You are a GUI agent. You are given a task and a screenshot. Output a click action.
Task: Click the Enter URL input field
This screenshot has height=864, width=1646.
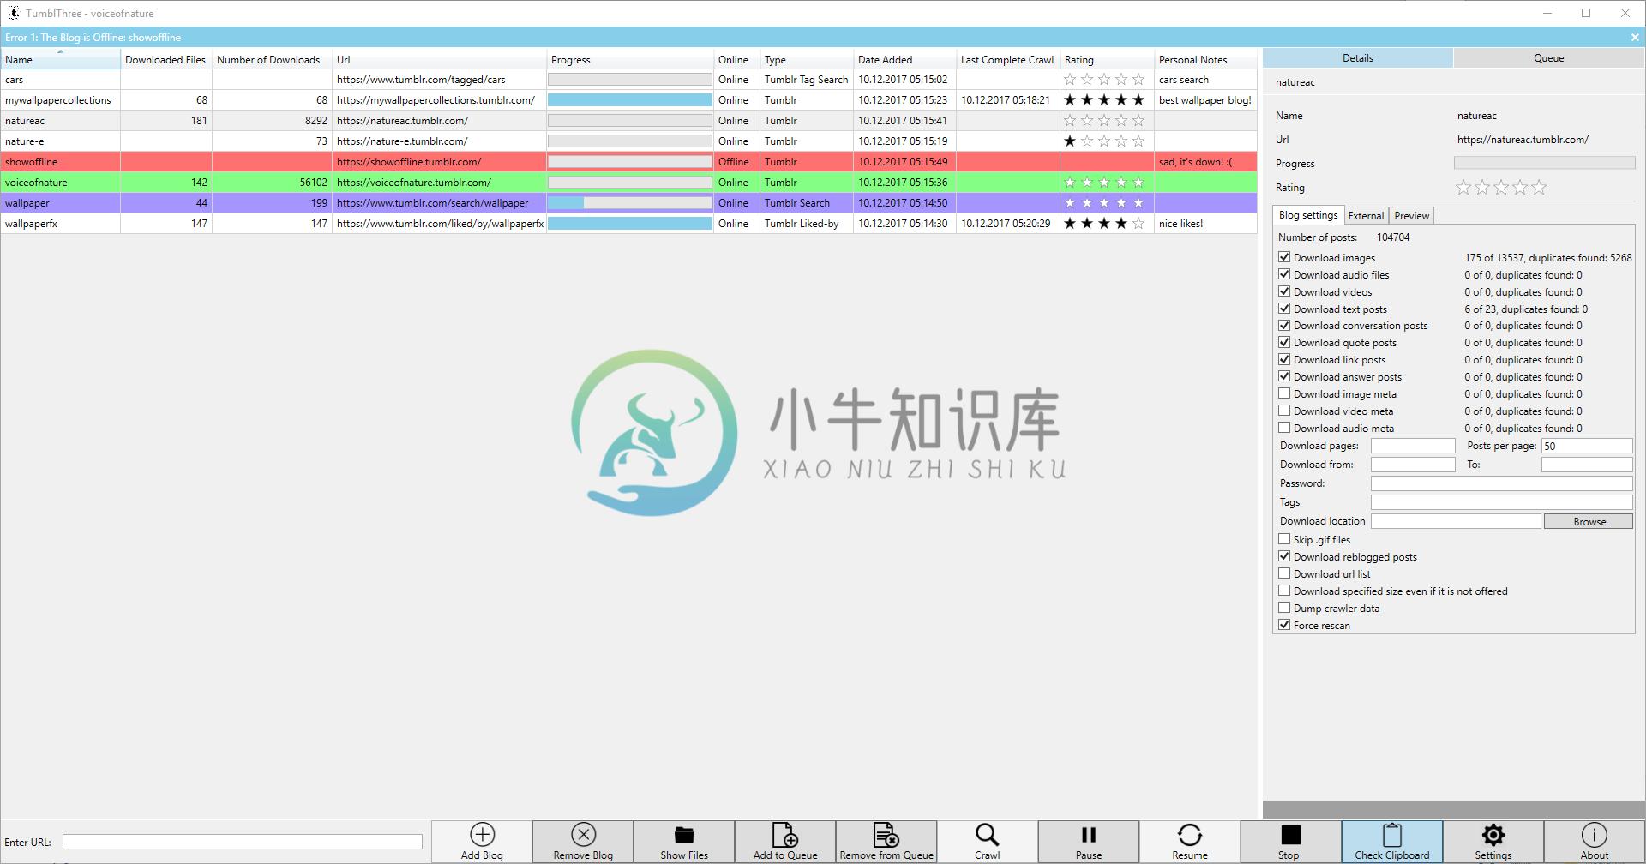[243, 842]
